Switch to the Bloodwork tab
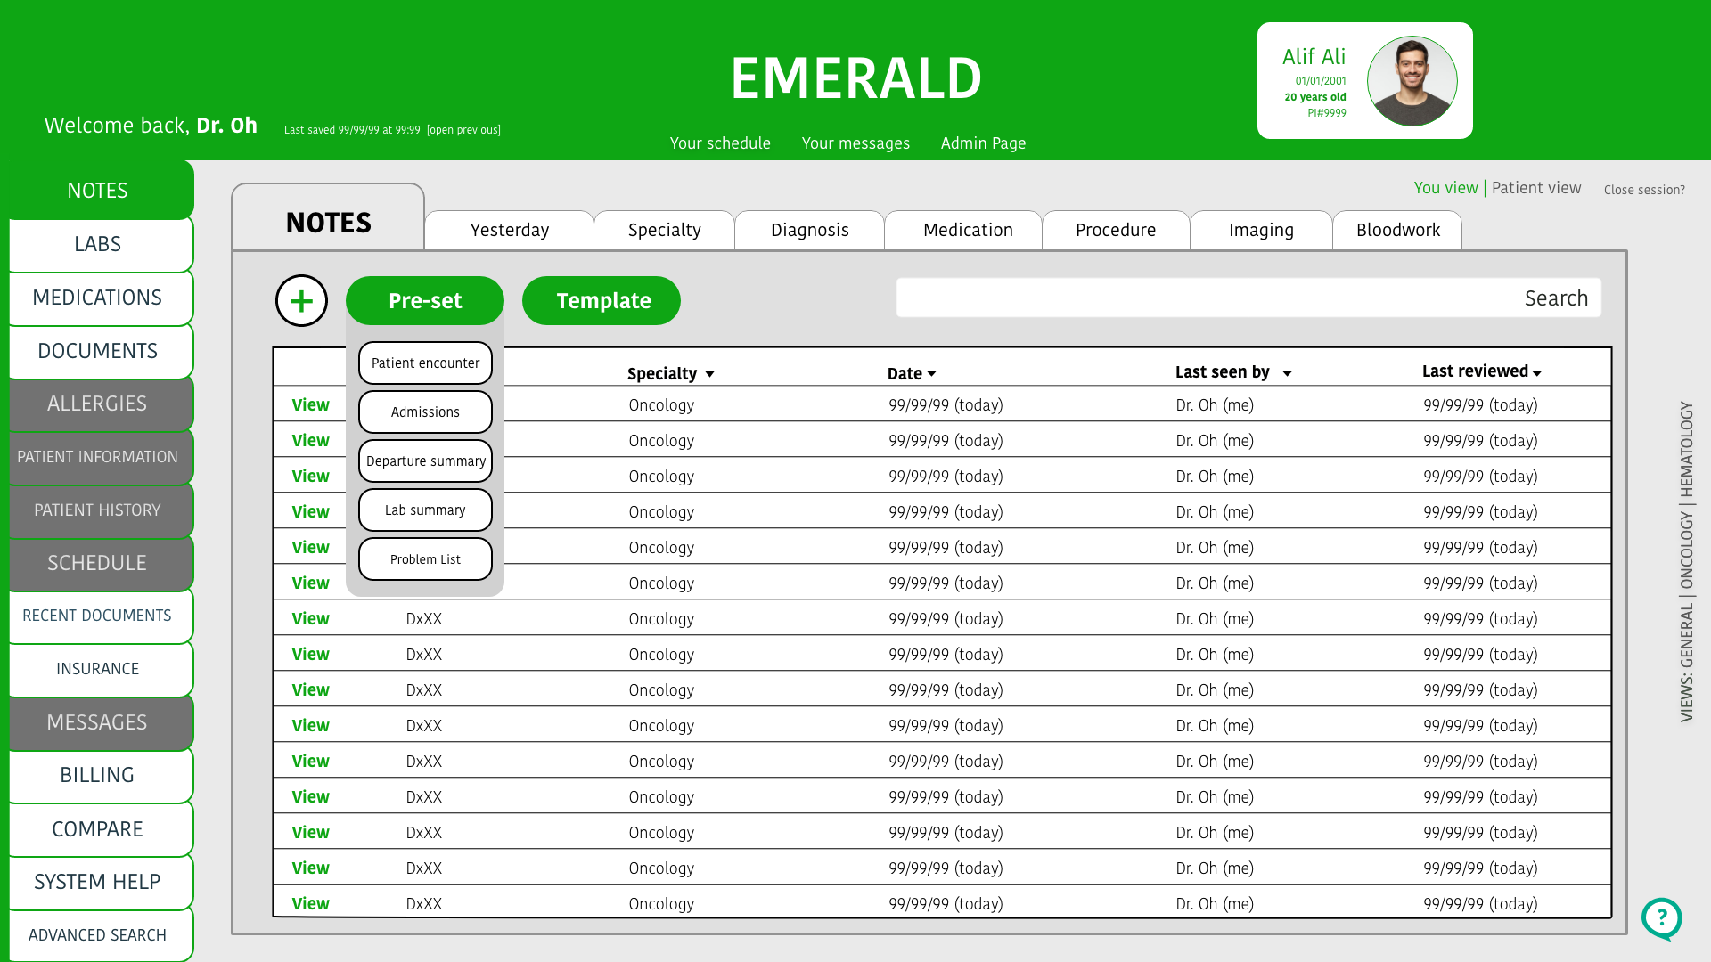The width and height of the screenshot is (1711, 962). tap(1397, 230)
